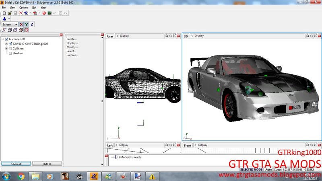Click the pan hand icon in 3D viewport
Image resolution: width=322 pixels, height=181 pixels.
coord(311,36)
